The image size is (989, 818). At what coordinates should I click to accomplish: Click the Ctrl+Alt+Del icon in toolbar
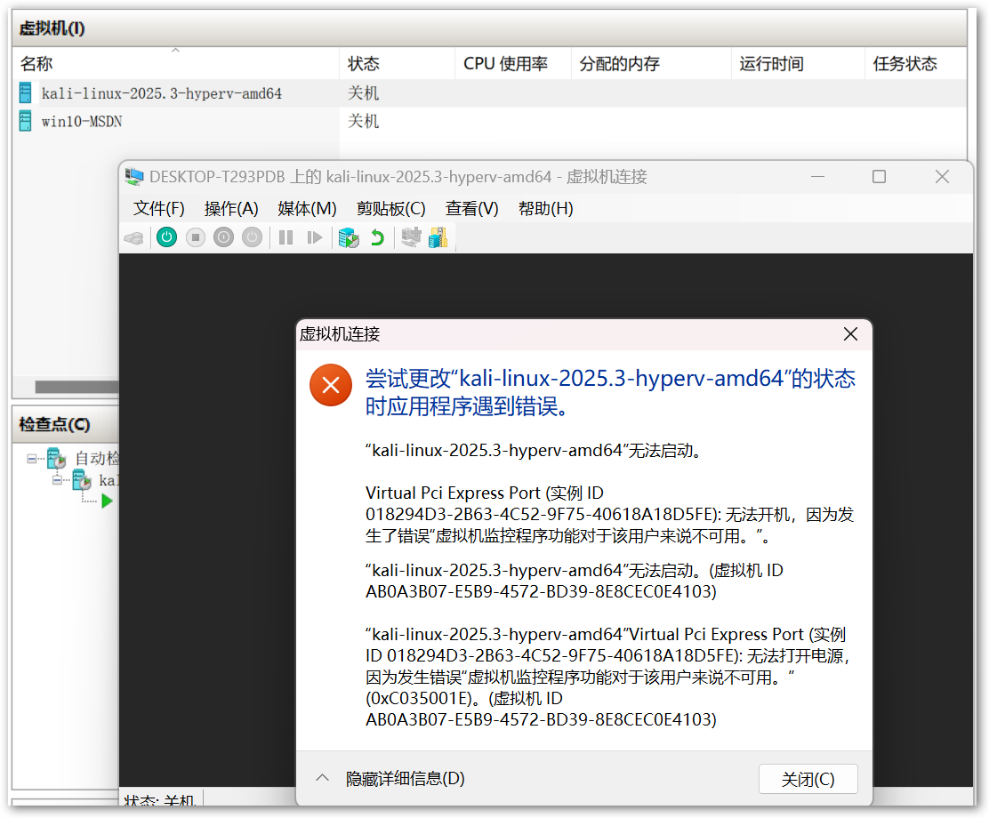click(x=133, y=237)
